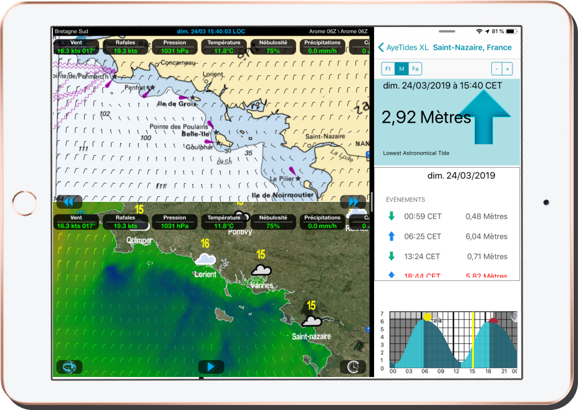Image resolution: width=578 pixels, height=410 pixels.
Task: Tap the Vent wind data box on chart
Action: click(76, 47)
